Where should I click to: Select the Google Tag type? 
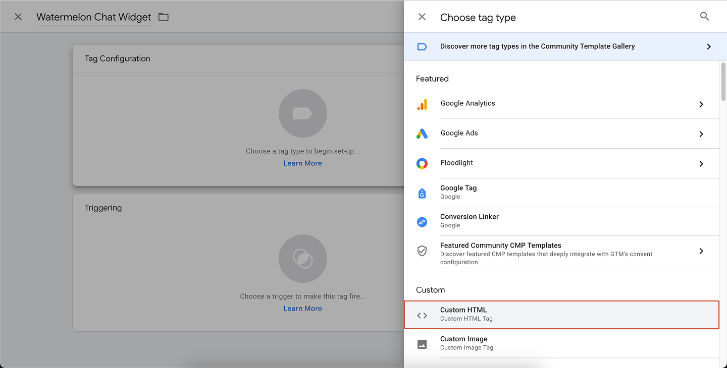click(x=561, y=193)
